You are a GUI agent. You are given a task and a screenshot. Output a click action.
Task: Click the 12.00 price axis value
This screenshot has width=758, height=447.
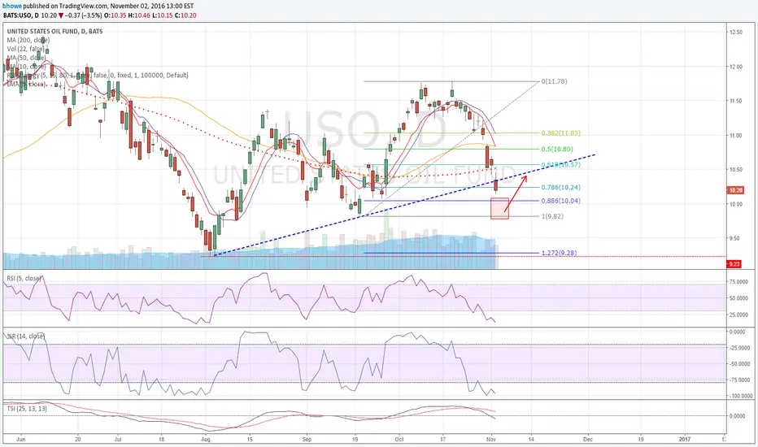click(x=736, y=67)
